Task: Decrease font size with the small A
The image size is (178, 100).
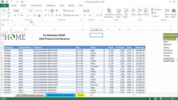Action: coord(41,11)
